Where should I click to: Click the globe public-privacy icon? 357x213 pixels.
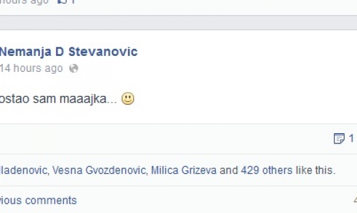pos(74,68)
